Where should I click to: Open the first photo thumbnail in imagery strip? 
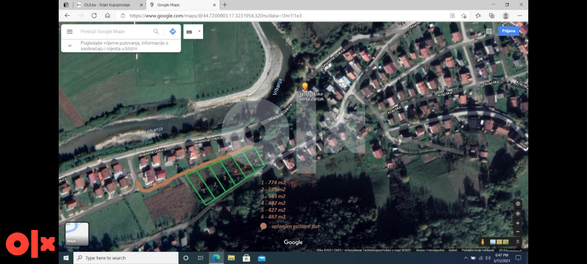[492, 242]
